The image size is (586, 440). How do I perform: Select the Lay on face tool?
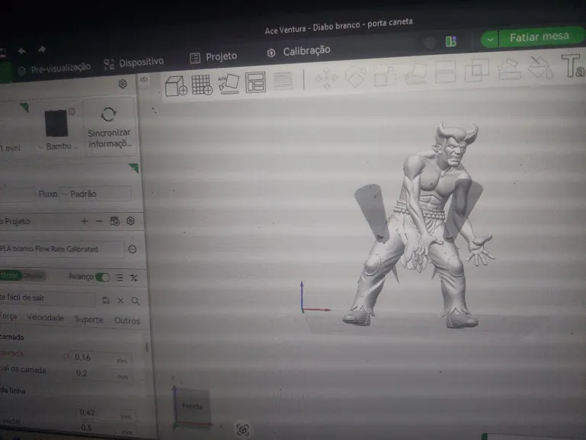click(415, 73)
